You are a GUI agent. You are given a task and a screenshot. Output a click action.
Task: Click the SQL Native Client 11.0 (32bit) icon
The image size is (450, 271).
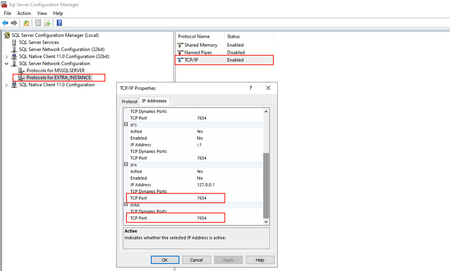click(14, 56)
